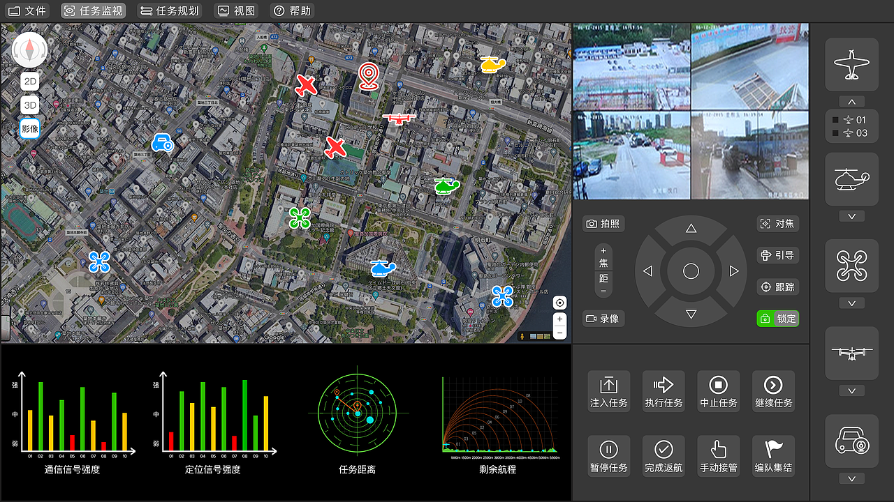Collapse the fixed-wing aircraft list
This screenshot has height=502, width=894.
pos(851,101)
